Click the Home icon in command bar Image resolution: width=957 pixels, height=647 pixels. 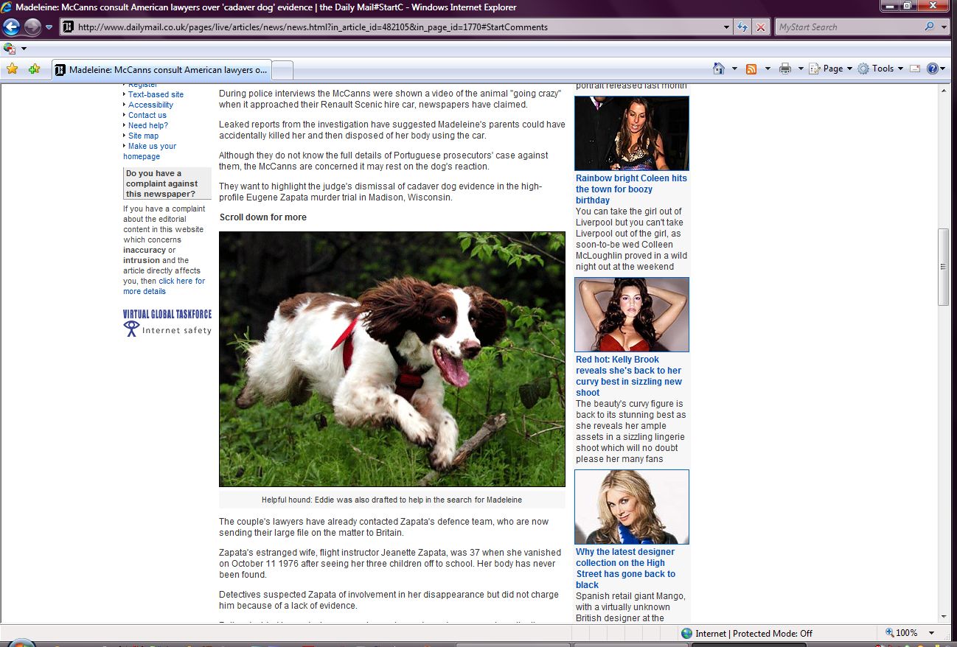719,69
